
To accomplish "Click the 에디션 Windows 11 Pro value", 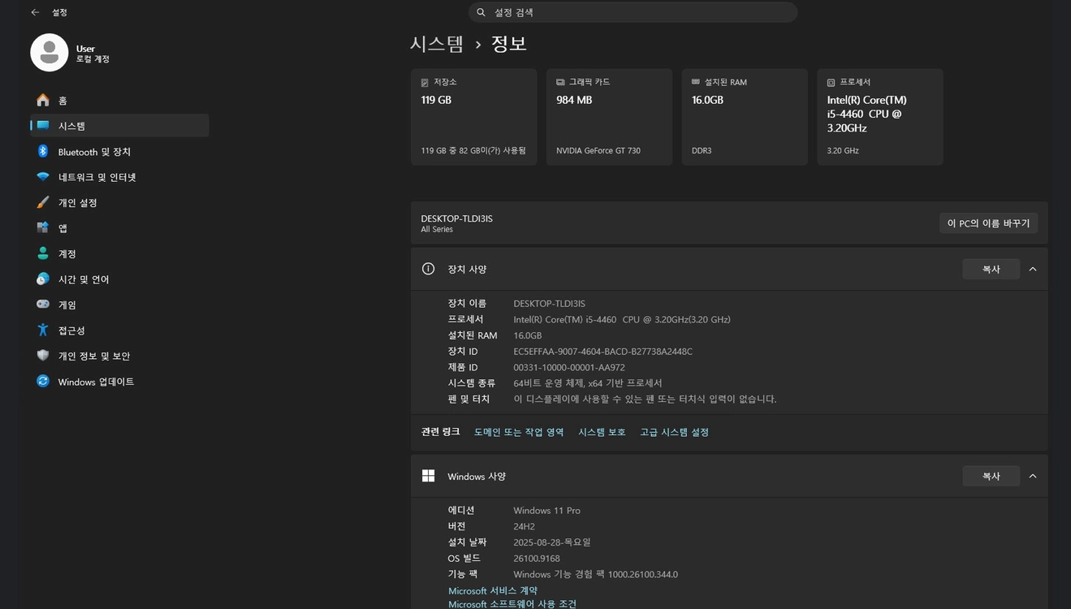I will (546, 510).
